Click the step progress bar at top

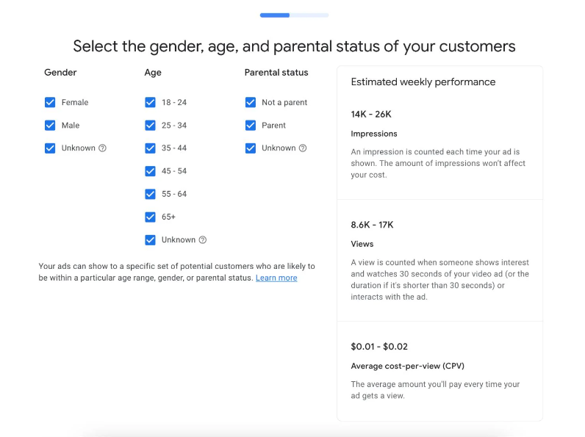[294, 15]
